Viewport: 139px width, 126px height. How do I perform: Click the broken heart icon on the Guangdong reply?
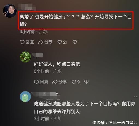pyautogui.click(x=86, y=82)
